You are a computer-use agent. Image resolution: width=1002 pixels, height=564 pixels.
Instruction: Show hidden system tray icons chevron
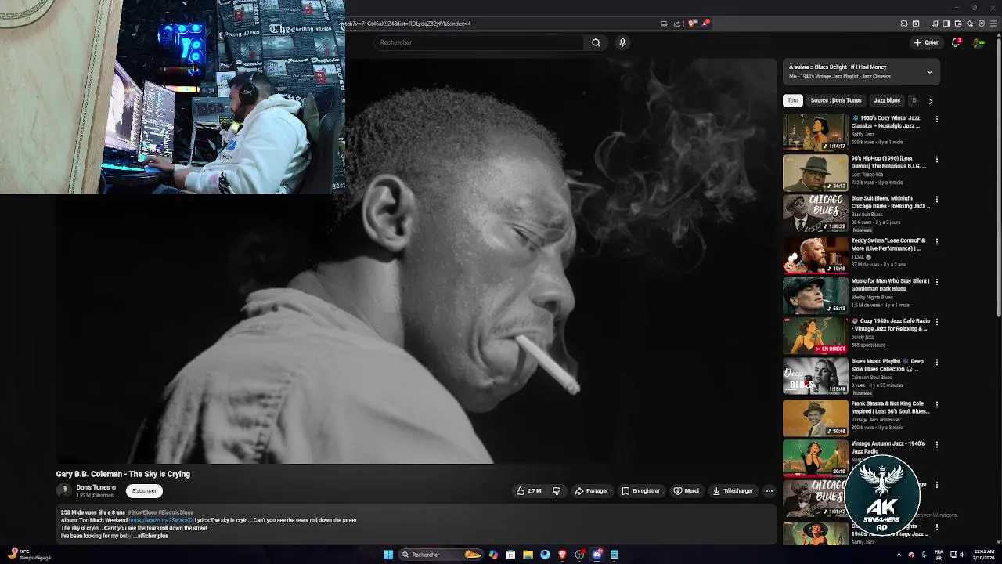click(x=899, y=555)
